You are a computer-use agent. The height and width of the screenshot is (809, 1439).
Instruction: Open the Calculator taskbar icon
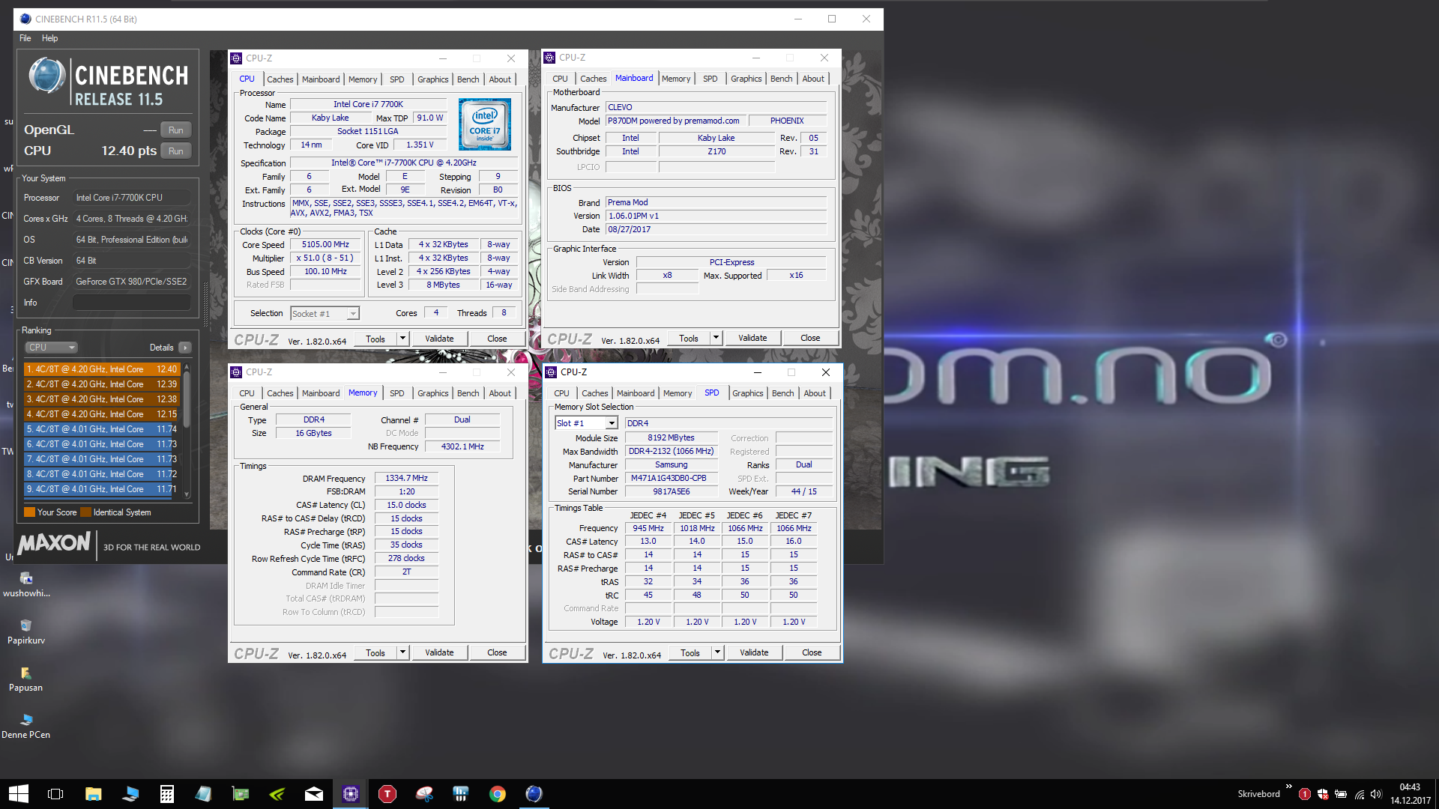click(167, 794)
